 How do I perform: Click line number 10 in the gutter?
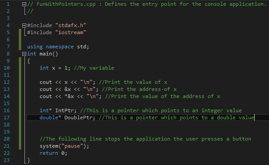tap(7, 68)
